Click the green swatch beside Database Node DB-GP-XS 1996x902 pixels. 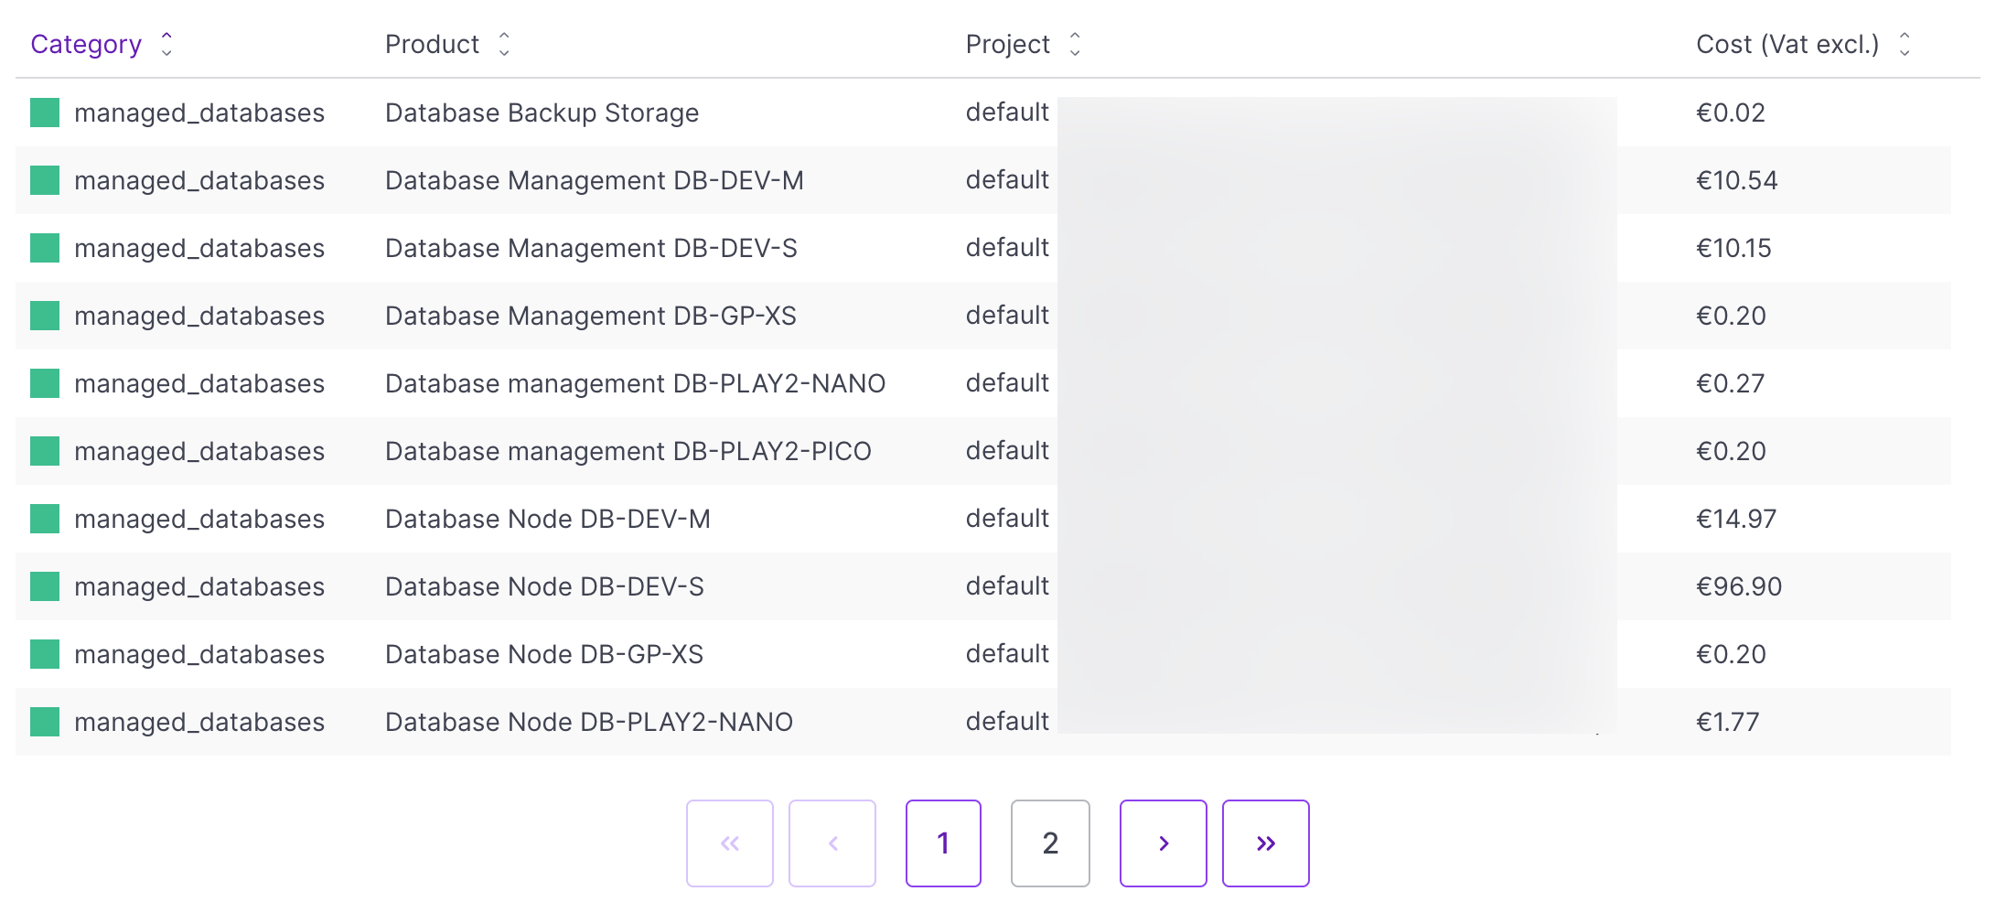click(x=45, y=654)
